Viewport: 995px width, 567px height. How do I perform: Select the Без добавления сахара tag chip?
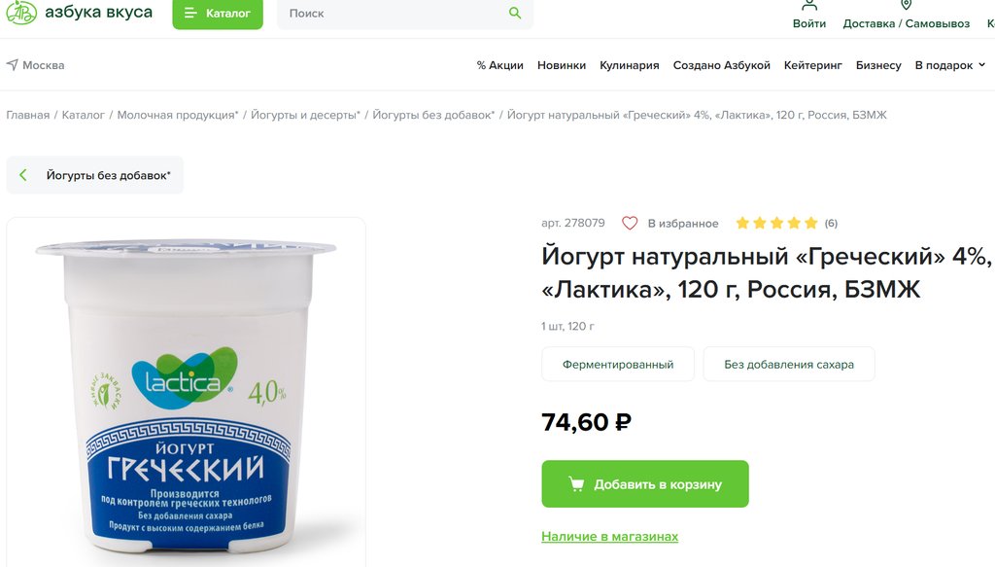pyautogui.click(x=789, y=365)
